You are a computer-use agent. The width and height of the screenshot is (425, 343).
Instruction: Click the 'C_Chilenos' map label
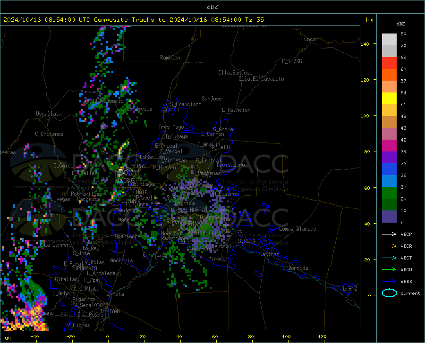[49, 134]
